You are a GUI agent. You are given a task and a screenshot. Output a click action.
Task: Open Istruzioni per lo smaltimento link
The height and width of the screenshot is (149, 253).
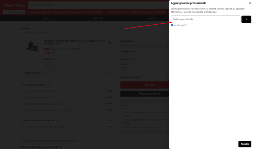(x=49, y=140)
